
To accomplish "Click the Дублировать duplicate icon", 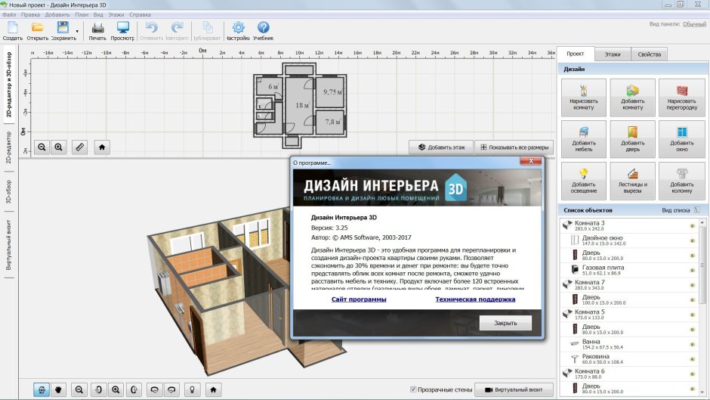I will point(207,28).
